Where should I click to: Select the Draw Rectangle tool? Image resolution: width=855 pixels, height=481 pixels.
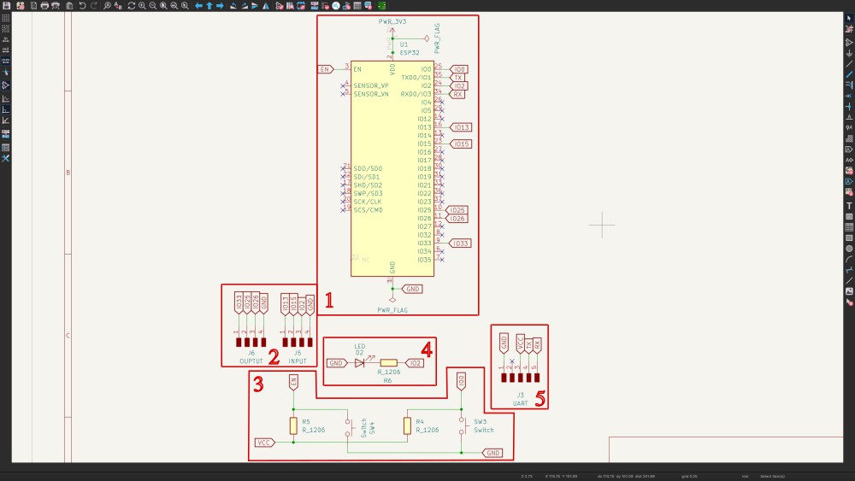[849, 238]
